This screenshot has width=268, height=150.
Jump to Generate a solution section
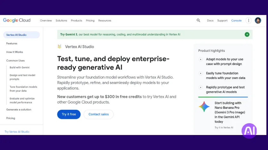point(19,109)
